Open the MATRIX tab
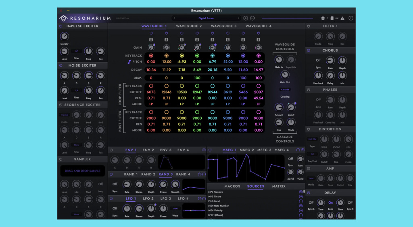The image size is (413, 227). pyautogui.click(x=279, y=186)
